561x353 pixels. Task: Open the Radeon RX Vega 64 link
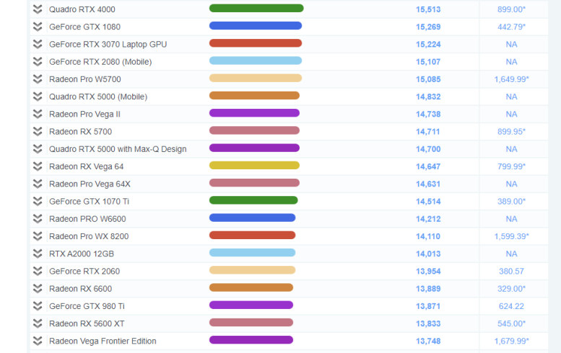click(86, 166)
